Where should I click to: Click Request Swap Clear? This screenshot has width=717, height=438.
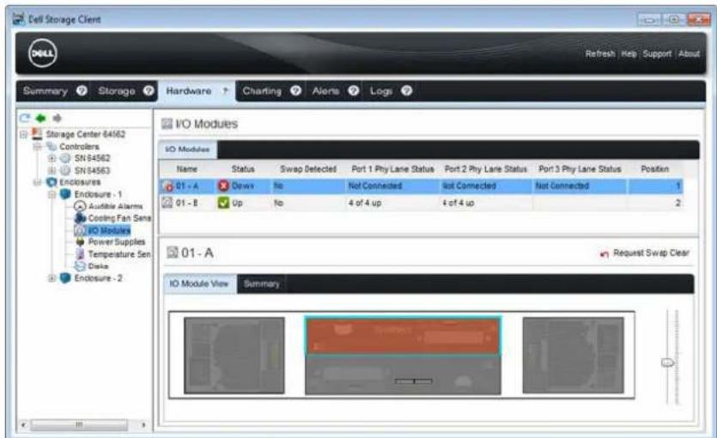651,252
